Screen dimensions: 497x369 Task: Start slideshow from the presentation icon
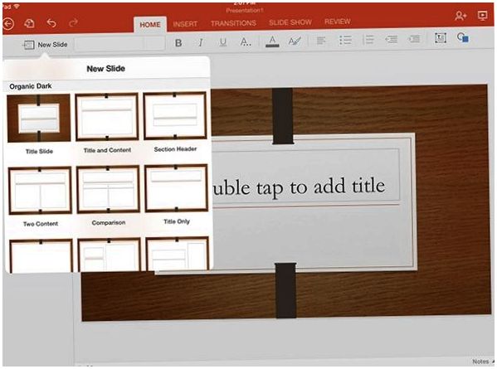(x=482, y=16)
